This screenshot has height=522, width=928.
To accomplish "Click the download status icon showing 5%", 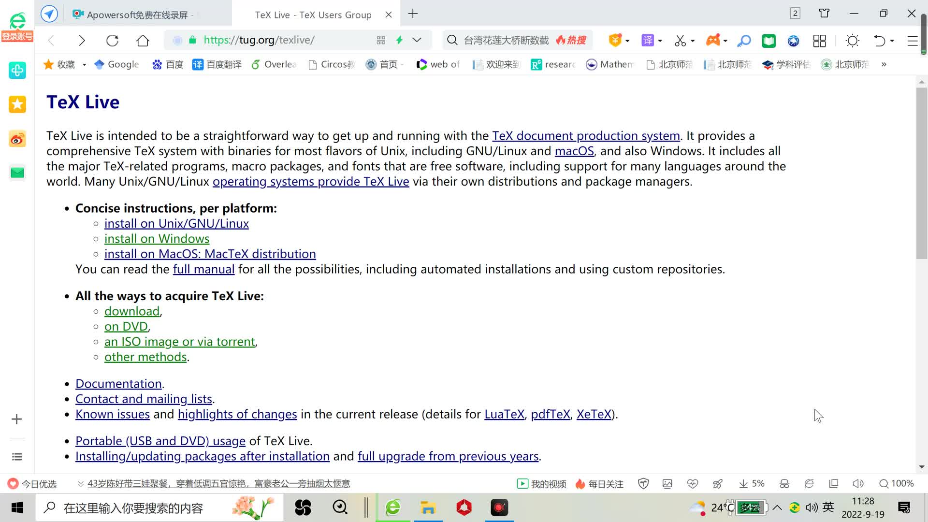I will click(x=752, y=483).
